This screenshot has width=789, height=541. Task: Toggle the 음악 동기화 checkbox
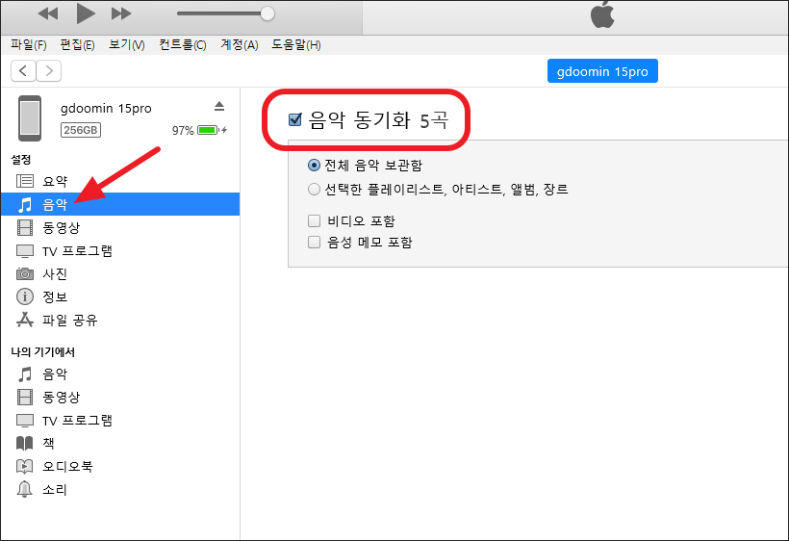point(294,119)
